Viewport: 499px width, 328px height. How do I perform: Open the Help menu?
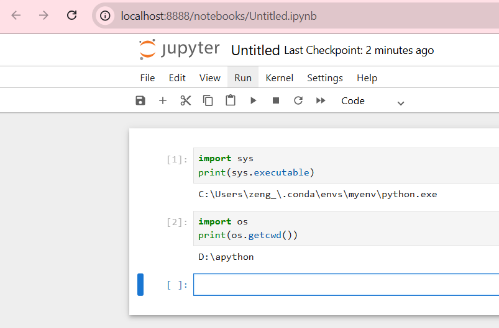(367, 78)
